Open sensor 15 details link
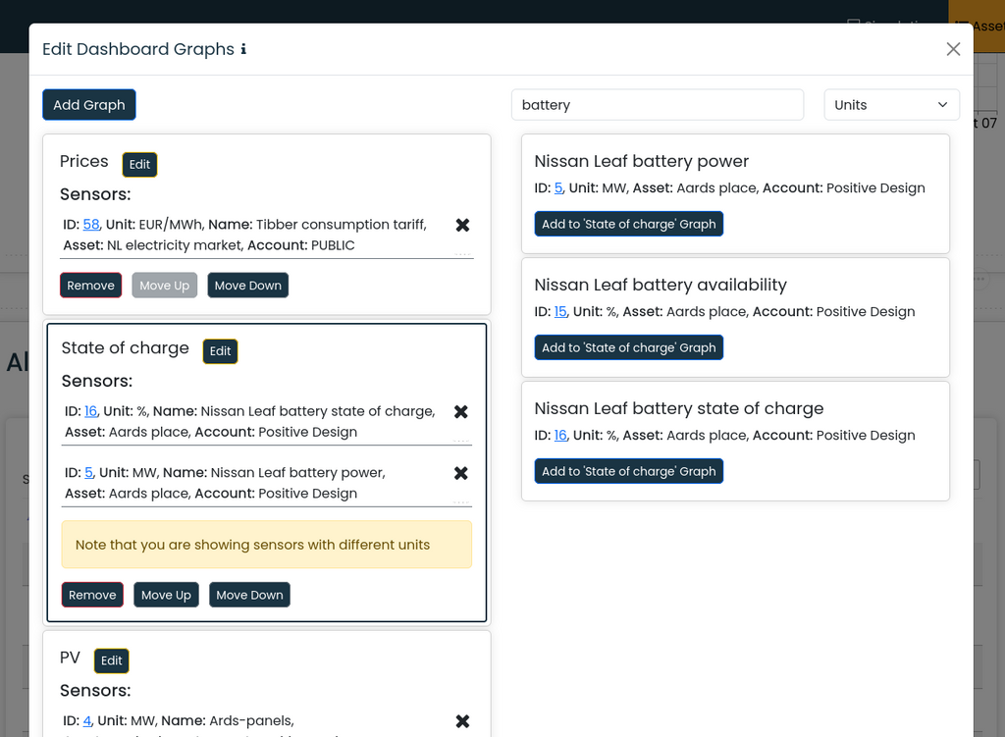The image size is (1005, 737). (559, 311)
